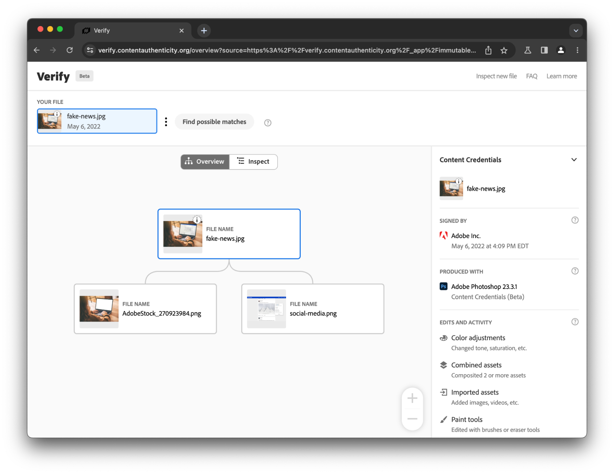
Task: Click the "Composited 2 or more assets" description
Action: click(x=488, y=376)
